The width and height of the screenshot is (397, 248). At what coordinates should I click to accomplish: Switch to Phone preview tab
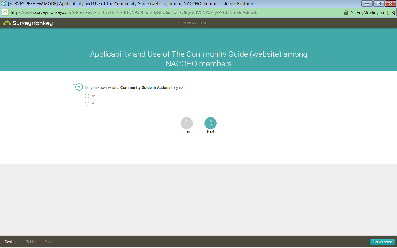click(50, 242)
